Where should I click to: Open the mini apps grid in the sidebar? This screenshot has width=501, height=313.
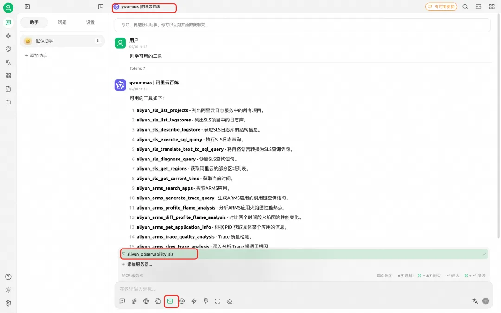coord(8,75)
